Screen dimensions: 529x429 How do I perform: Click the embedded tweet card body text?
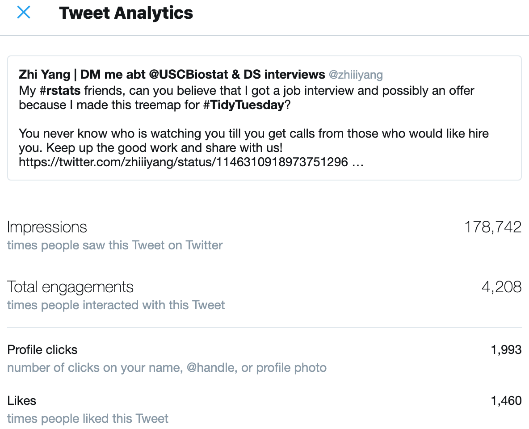point(254,126)
